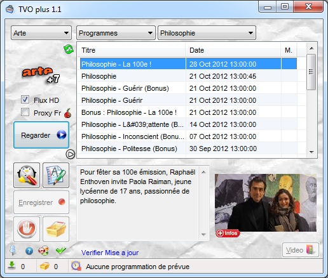Select the 'Philosophie' row dated 13:00:45

click(188, 76)
